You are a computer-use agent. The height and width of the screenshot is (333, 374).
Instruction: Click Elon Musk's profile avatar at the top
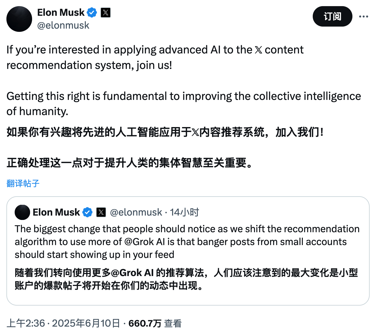19,19
